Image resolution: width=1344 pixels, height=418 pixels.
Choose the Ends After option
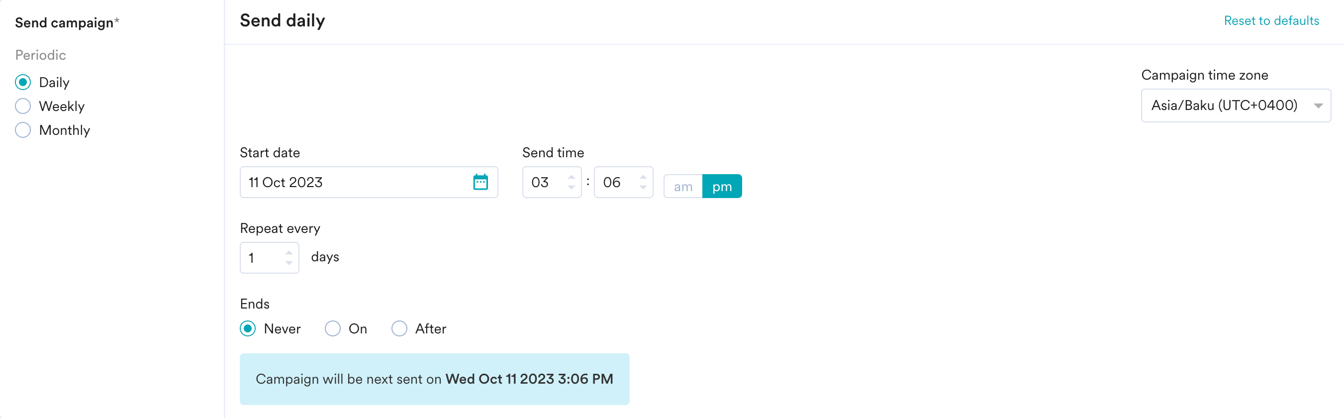(399, 329)
